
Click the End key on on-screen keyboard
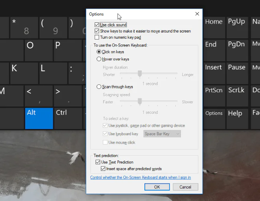point(214,50)
